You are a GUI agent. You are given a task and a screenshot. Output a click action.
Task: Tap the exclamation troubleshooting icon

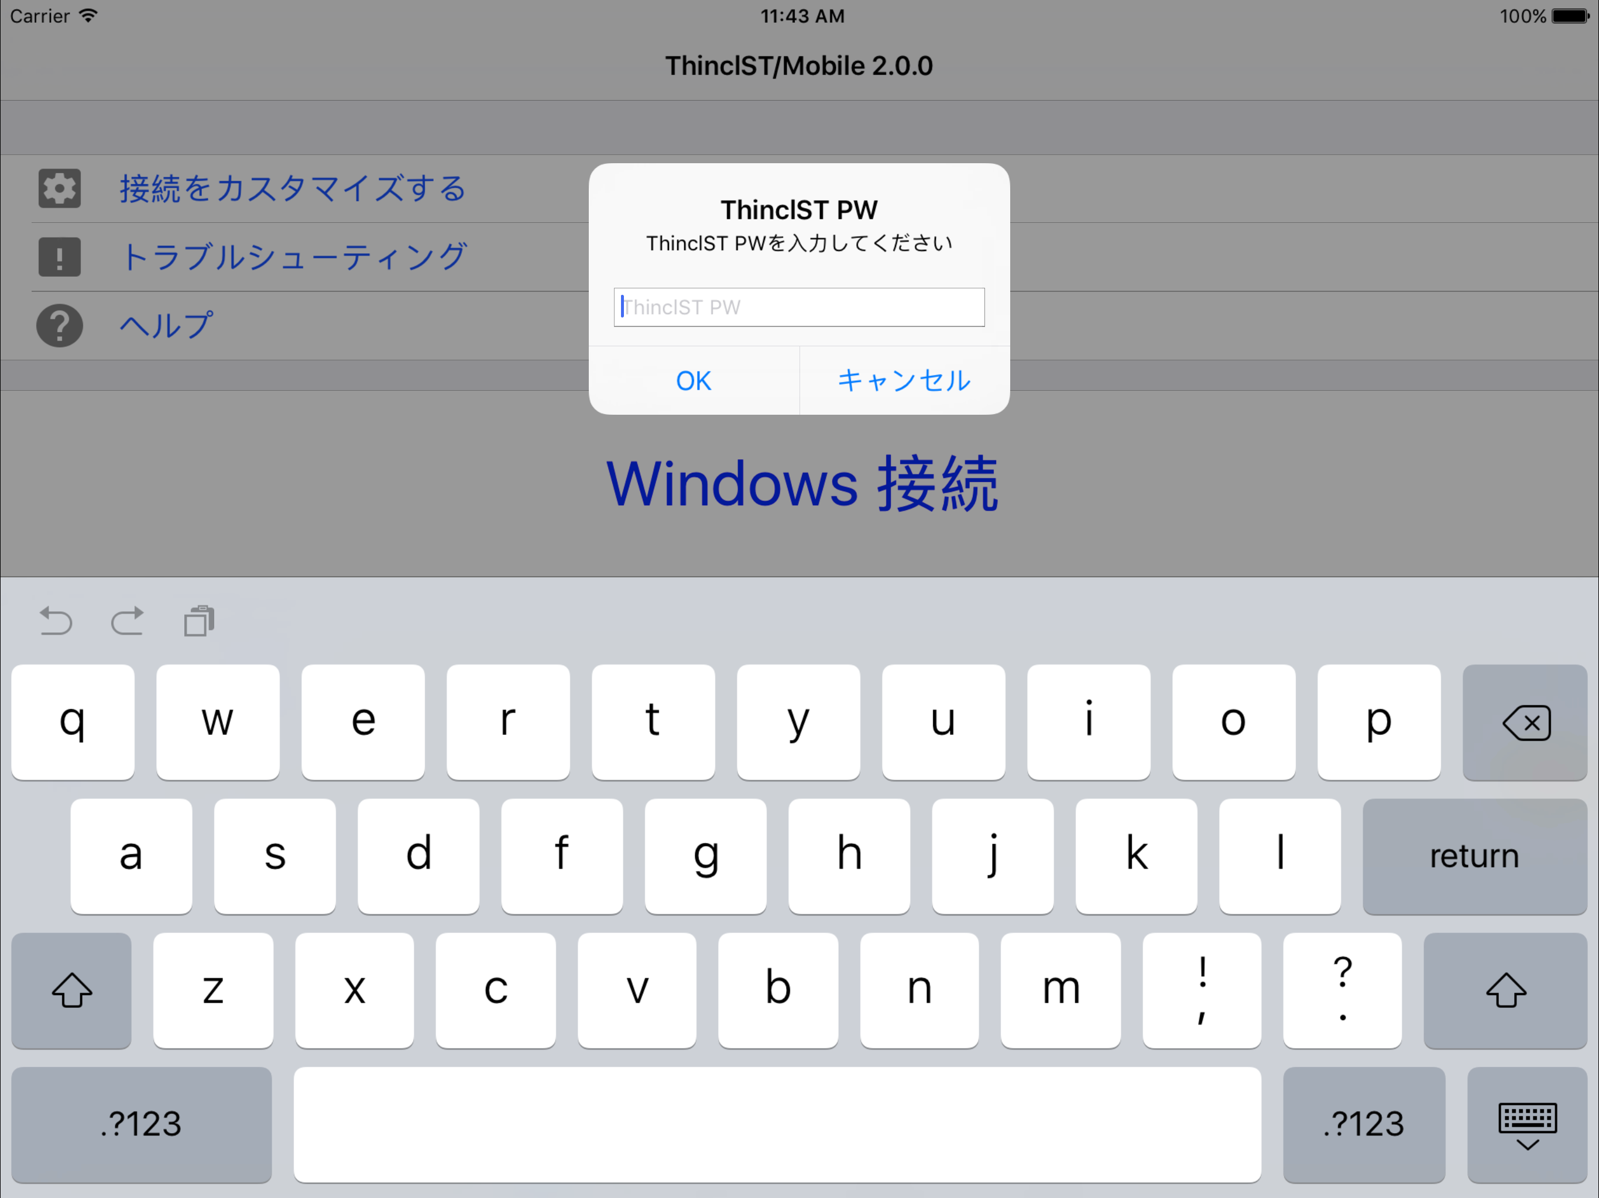click(59, 257)
